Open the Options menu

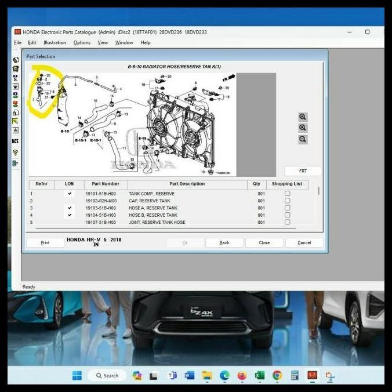[82, 42]
